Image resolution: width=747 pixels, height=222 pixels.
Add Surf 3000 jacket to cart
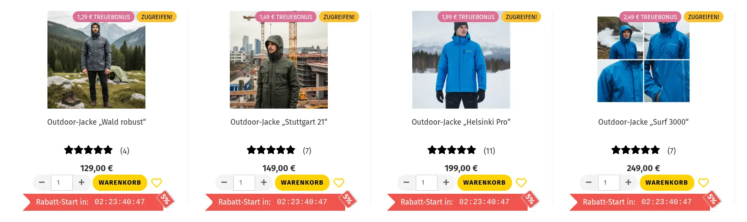[666, 182]
